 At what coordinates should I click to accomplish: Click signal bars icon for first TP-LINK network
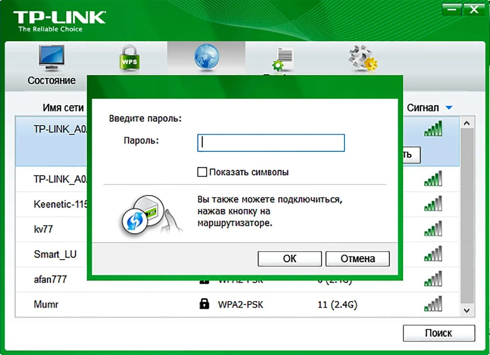click(433, 129)
